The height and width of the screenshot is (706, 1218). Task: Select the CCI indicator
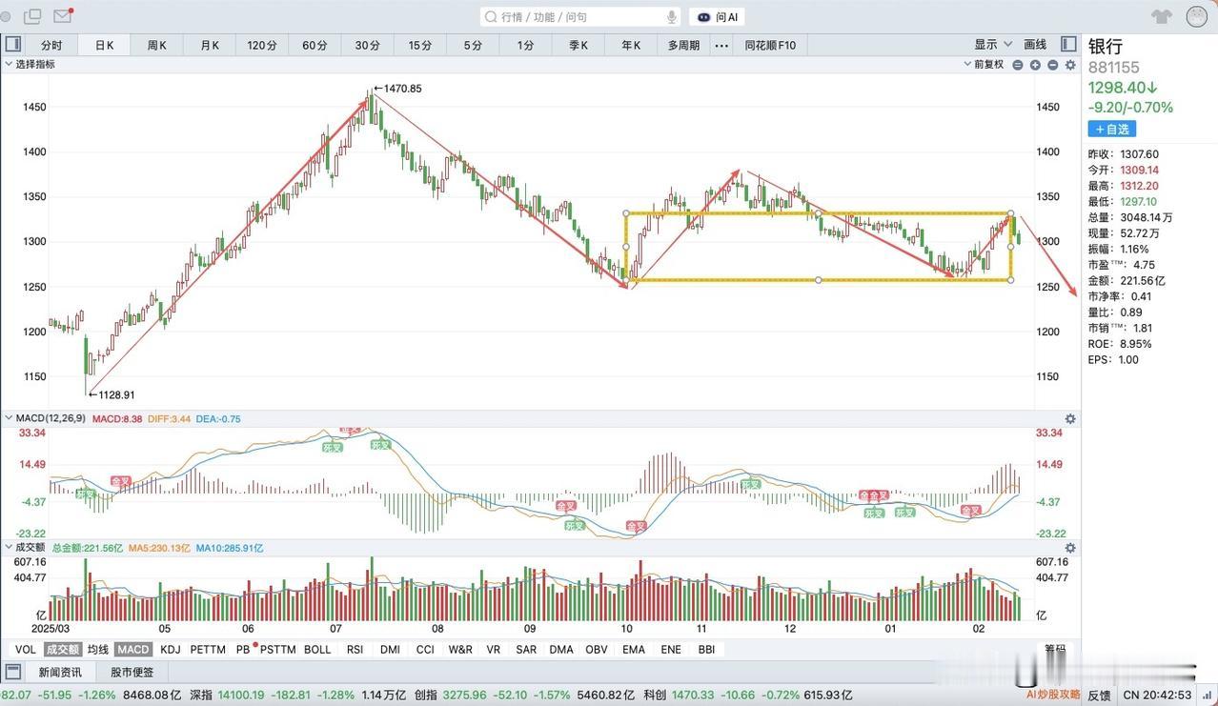pos(425,650)
